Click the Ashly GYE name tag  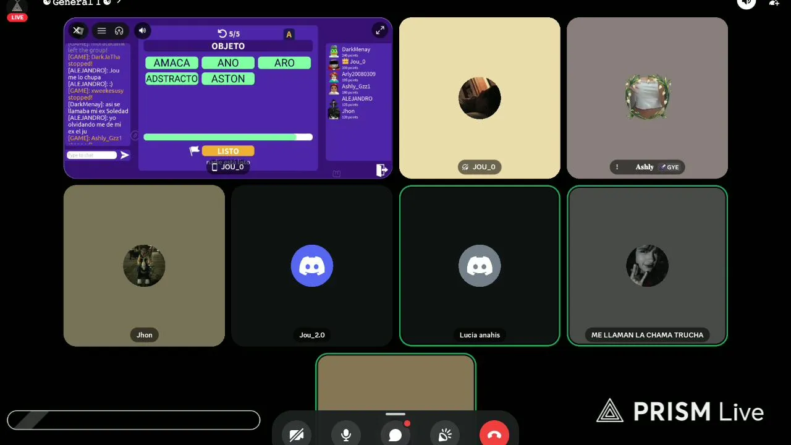click(x=648, y=167)
